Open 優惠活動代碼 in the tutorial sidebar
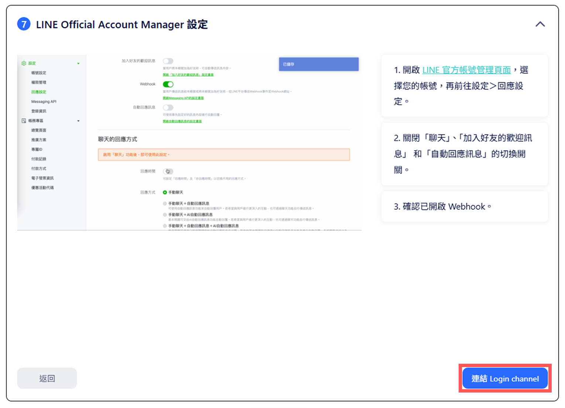 [42, 188]
